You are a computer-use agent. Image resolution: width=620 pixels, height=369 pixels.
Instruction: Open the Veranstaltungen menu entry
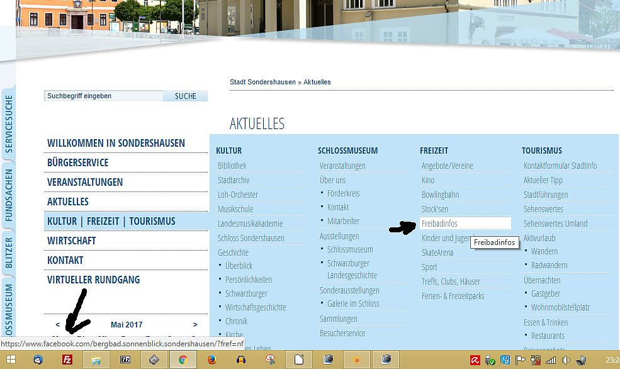[85, 182]
